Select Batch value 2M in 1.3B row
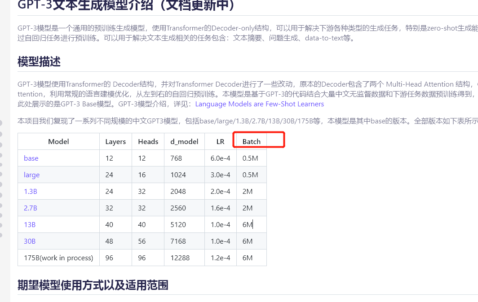The height and width of the screenshot is (302, 478). pos(248,192)
